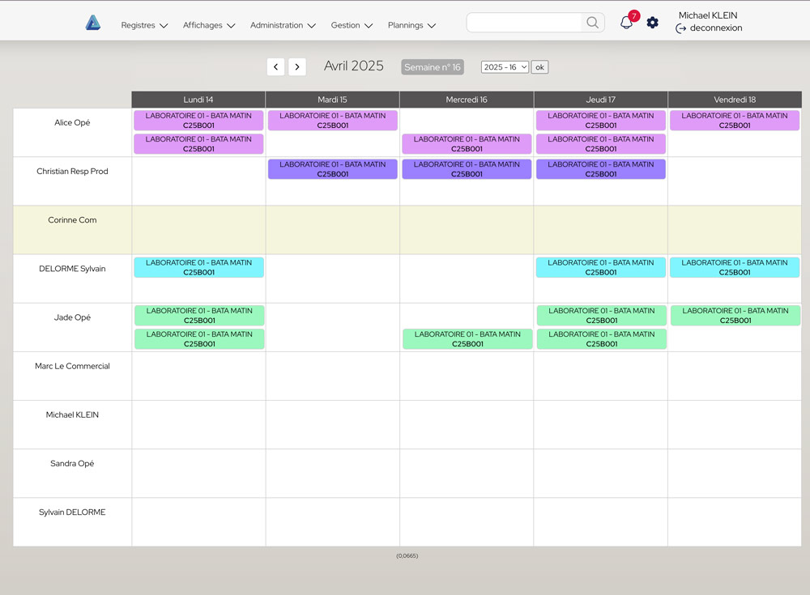Click inside the search input field

tap(525, 23)
